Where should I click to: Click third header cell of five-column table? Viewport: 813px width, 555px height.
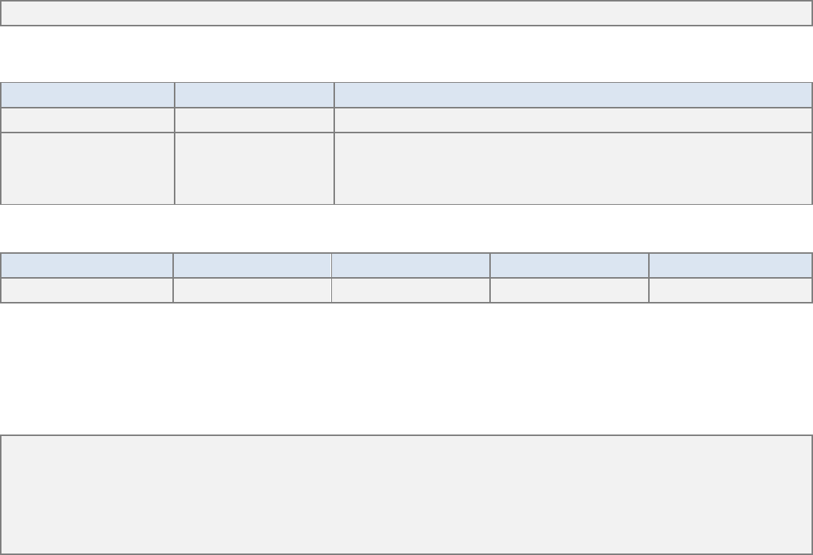[411, 266]
